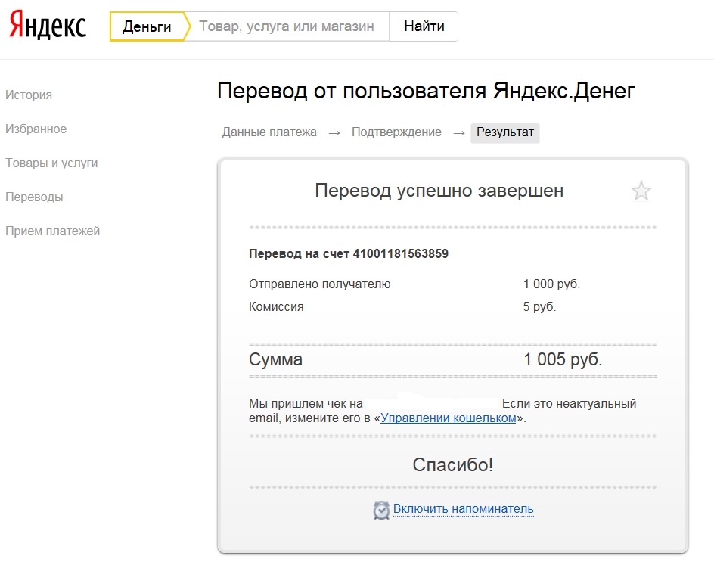This screenshot has width=714, height=562.
Task: Open the Переводы section
Action: coord(34,197)
